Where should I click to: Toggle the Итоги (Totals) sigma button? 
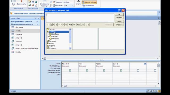pyautogui.click(x=78, y=3)
